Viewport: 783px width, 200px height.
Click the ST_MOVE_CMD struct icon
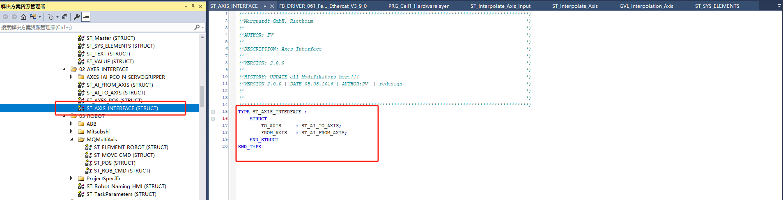coord(89,155)
